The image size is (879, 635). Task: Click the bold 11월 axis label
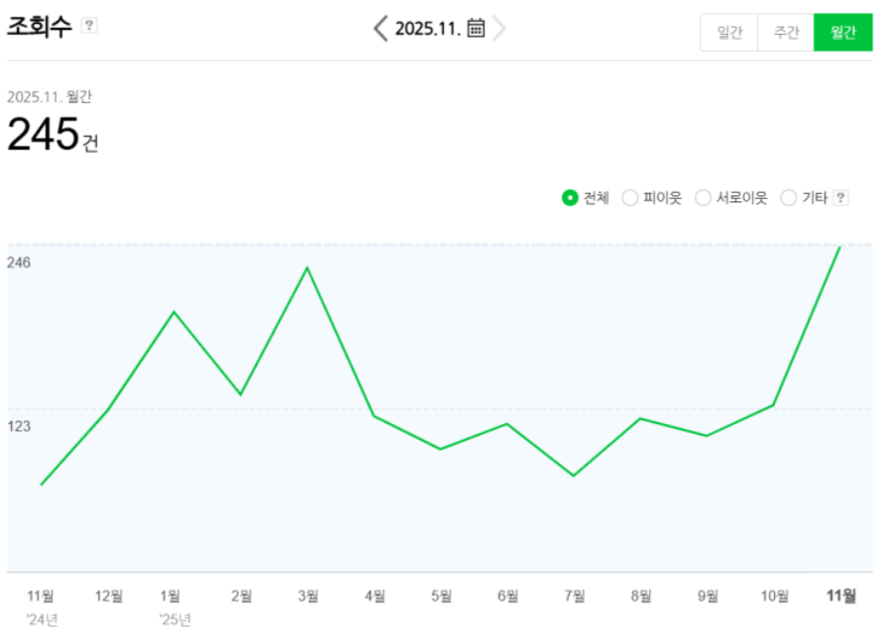841,595
